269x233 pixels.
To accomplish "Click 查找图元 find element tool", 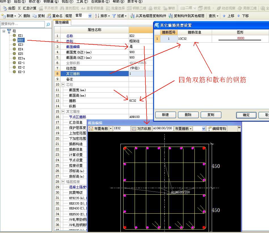I will (69, 8).
